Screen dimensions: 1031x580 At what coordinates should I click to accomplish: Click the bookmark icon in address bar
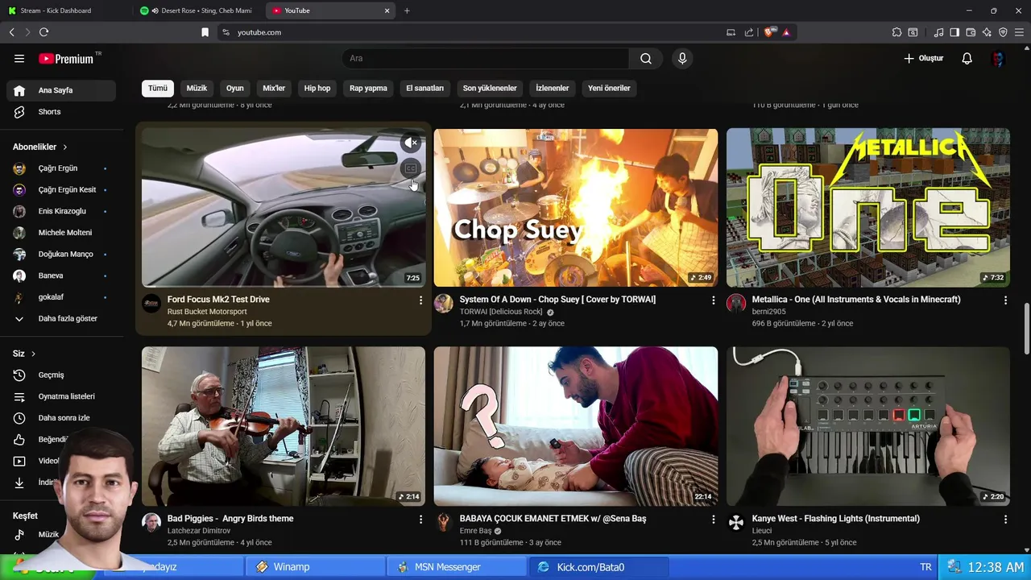205,32
